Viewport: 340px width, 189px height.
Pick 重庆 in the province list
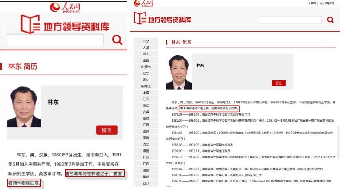click(x=146, y=177)
